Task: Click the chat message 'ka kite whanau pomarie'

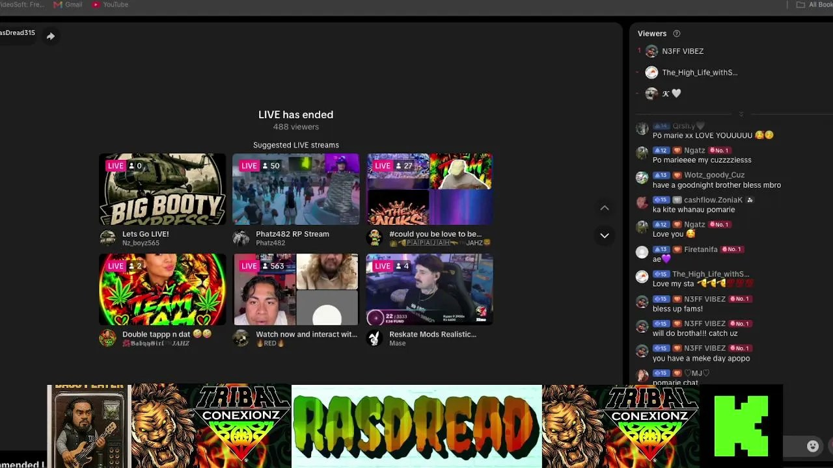Action: [x=694, y=210]
